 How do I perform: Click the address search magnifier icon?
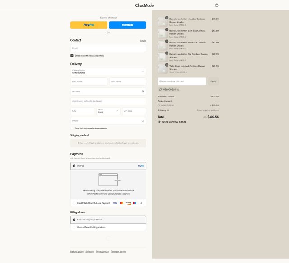coord(143,91)
